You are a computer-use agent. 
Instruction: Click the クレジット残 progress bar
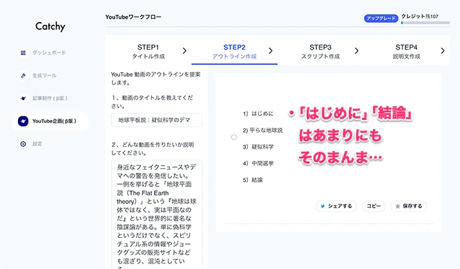click(425, 23)
